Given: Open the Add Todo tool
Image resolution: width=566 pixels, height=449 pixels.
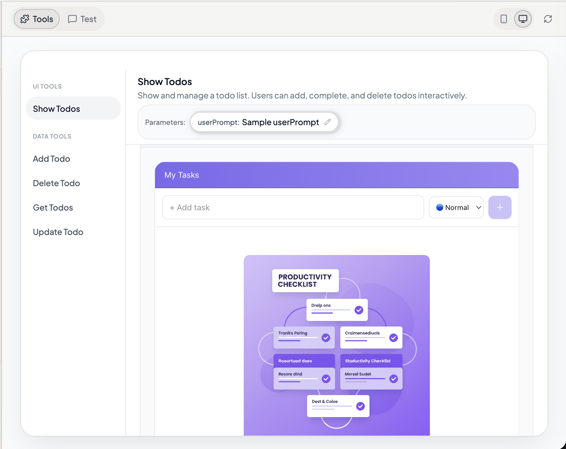Looking at the screenshot, I should coord(51,159).
